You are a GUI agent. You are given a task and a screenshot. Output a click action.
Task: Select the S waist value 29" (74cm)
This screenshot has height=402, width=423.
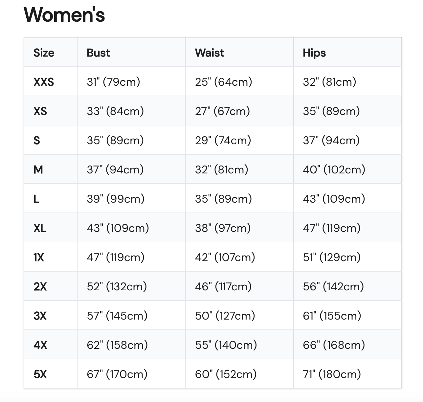[x=223, y=140]
